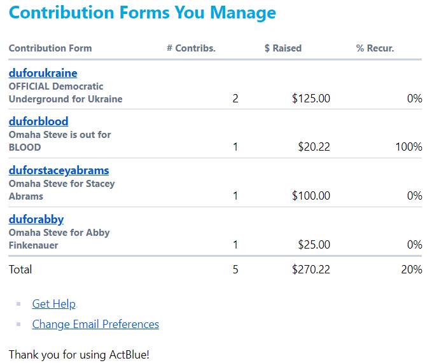Click the Contribution Forms You Manage heading

(143, 13)
